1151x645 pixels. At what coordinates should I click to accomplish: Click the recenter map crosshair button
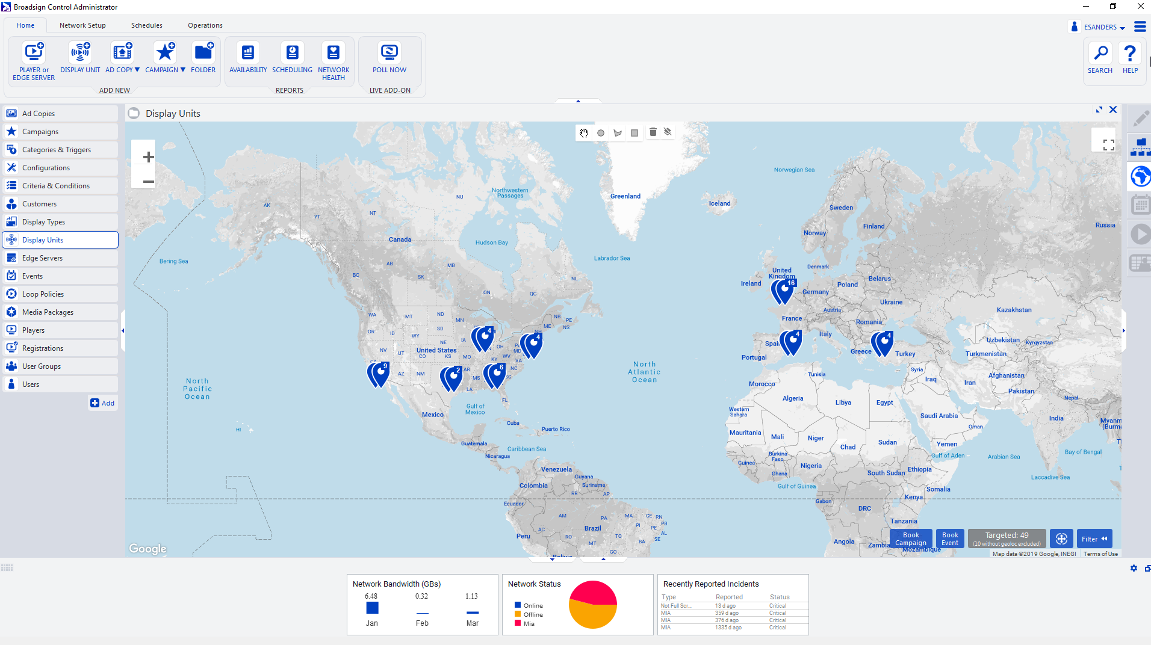tap(1061, 539)
